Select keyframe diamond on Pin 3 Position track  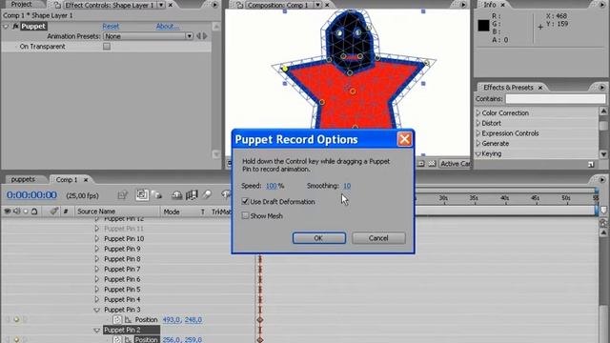coord(260,320)
